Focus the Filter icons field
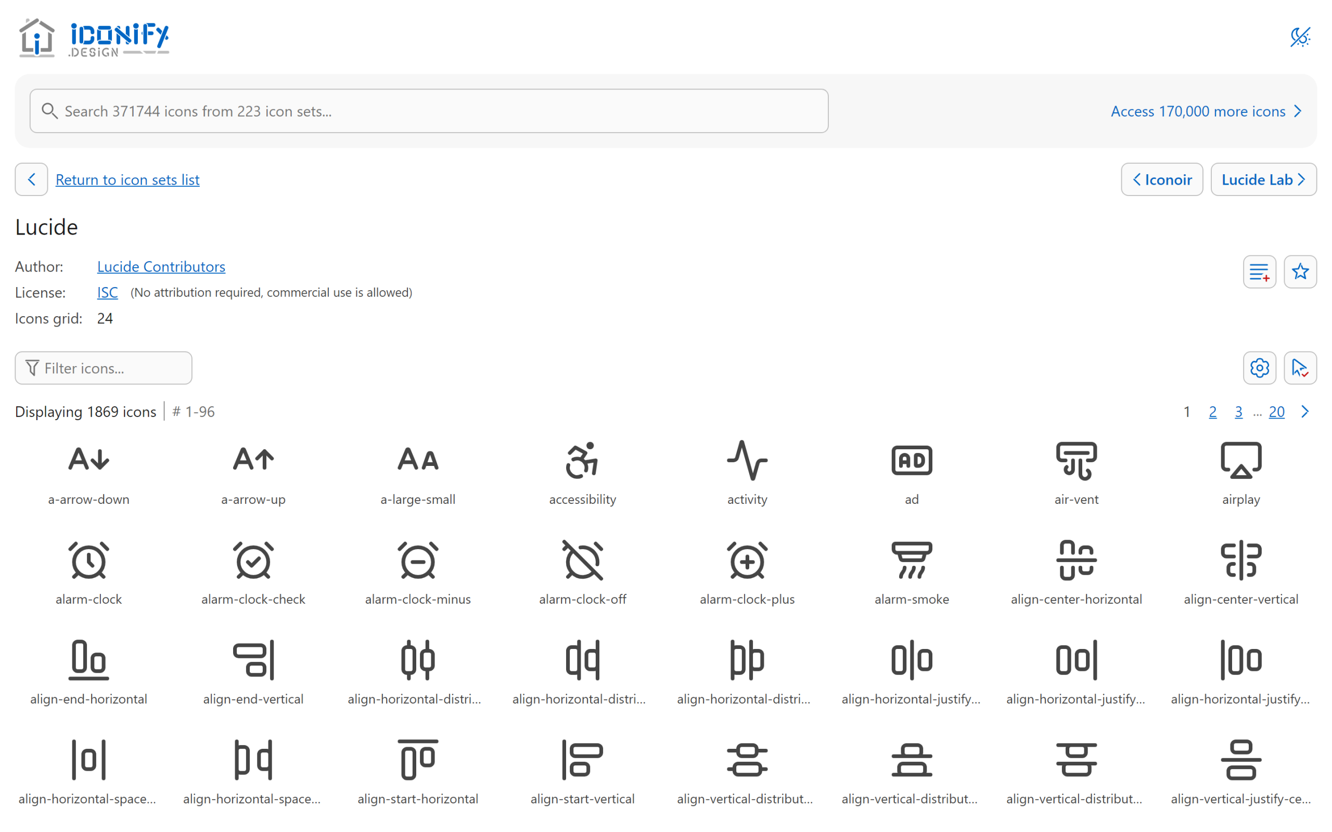Image resolution: width=1332 pixels, height=832 pixels. point(104,368)
